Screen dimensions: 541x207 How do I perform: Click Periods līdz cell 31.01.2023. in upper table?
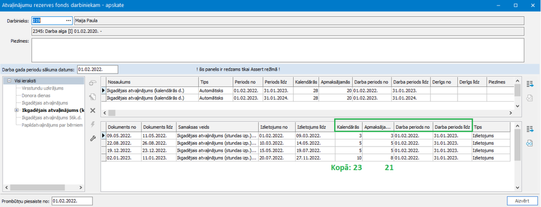click(278, 90)
